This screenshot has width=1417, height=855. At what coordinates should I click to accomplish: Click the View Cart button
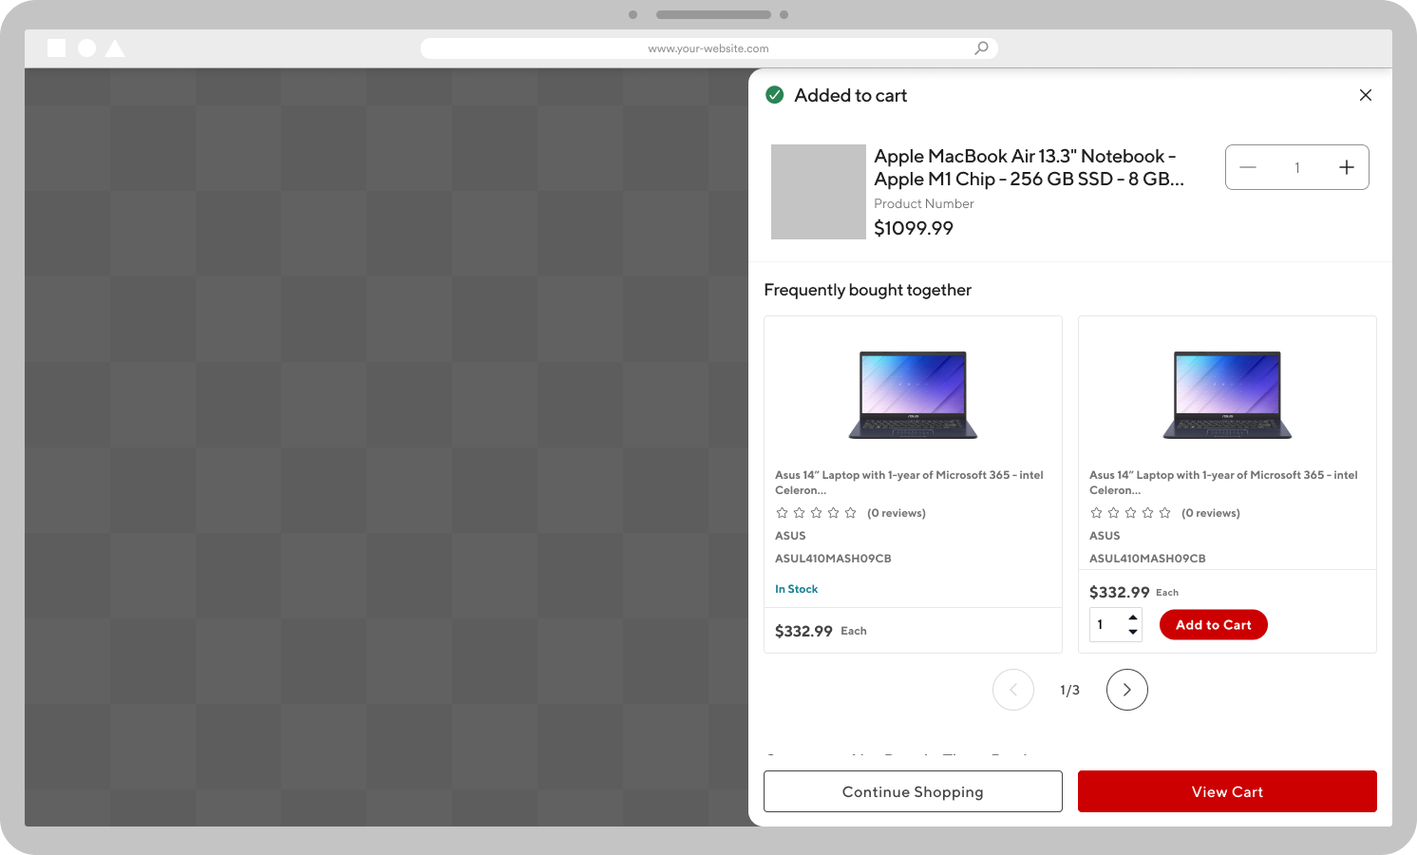pyautogui.click(x=1227, y=791)
